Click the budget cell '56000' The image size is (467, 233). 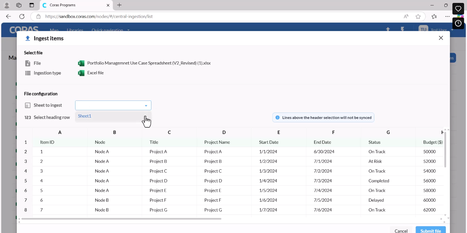click(430, 181)
